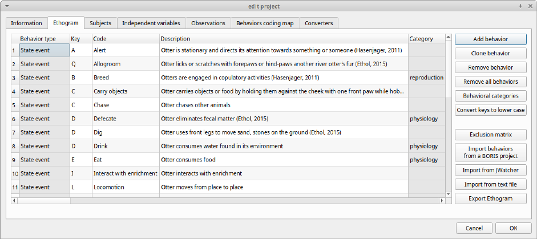The width and height of the screenshot is (537, 239).
Task: Close the edit project window
Action: (x=529, y=5)
